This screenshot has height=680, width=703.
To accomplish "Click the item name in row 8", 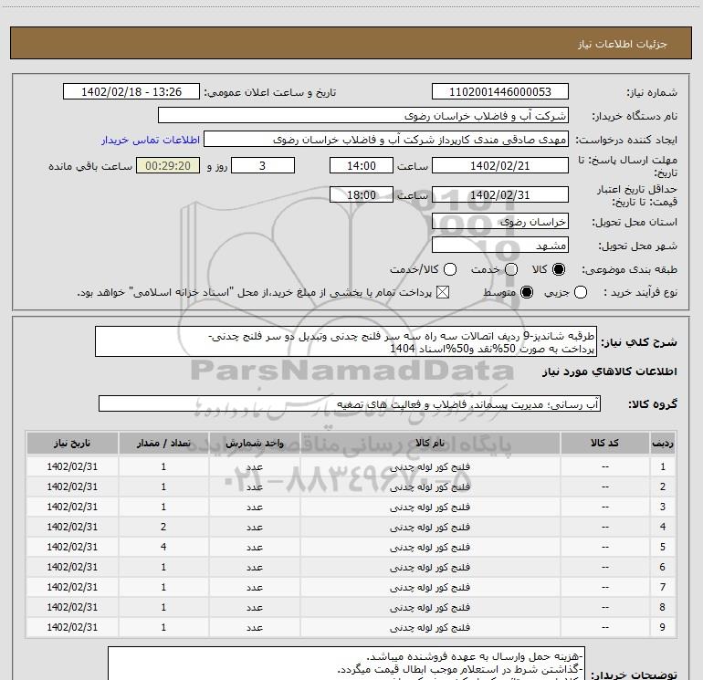I will 430,607.
